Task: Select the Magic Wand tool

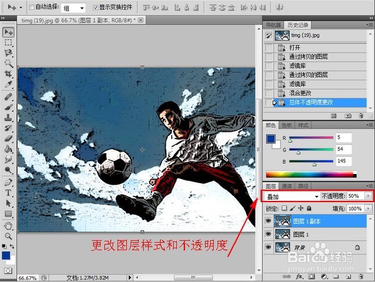Action: [8, 63]
